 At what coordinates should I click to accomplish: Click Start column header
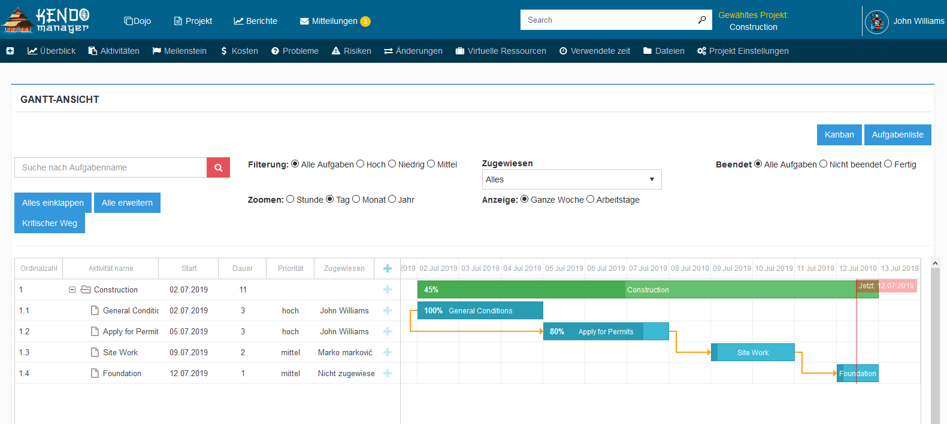pos(189,269)
